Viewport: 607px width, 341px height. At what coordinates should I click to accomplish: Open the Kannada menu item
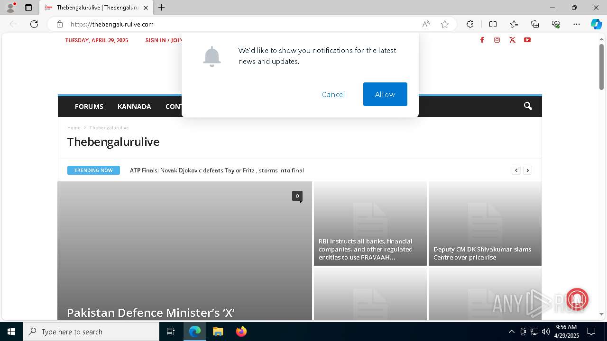[134, 107]
